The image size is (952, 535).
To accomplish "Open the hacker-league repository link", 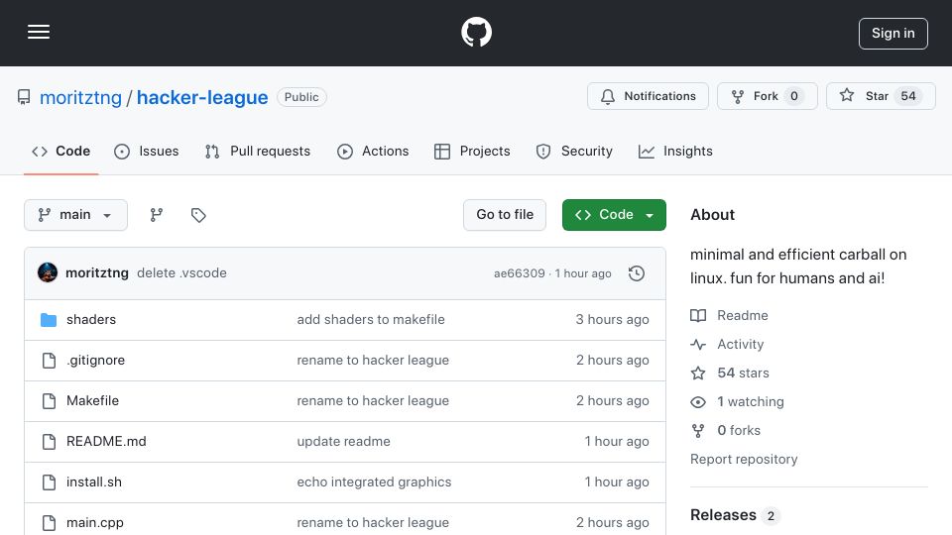I will [x=202, y=97].
